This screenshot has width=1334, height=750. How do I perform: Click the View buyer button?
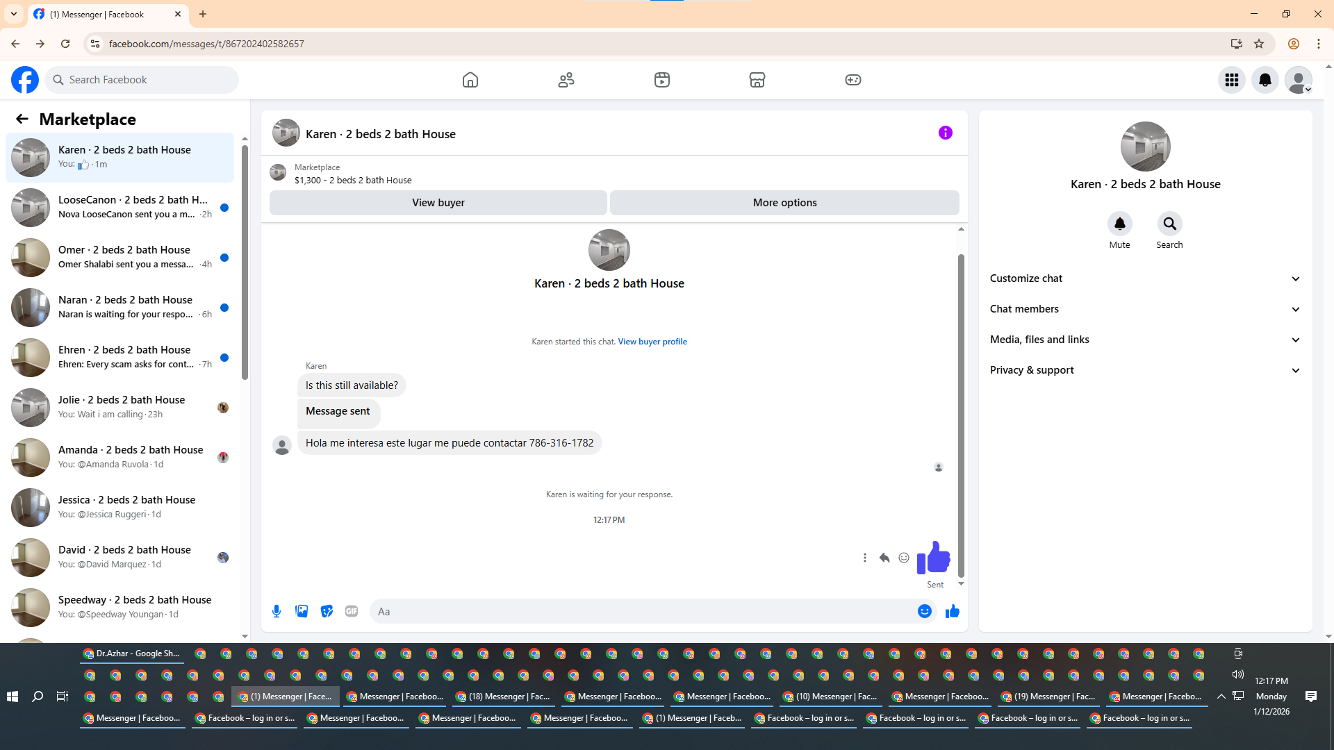(x=438, y=203)
